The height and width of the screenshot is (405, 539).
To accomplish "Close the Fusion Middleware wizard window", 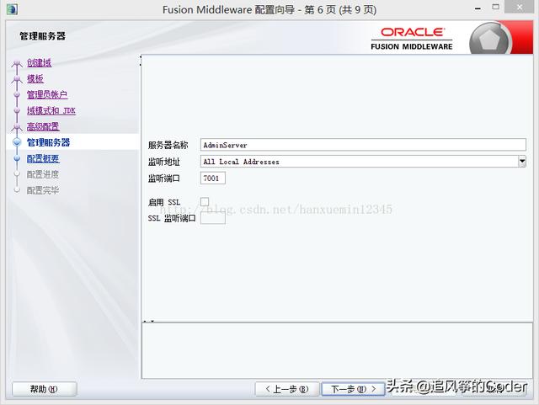I will point(520,7).
